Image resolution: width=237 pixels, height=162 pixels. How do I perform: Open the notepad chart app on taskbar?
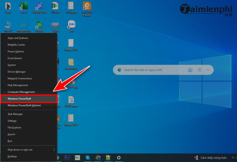pyautogui.click(x=108, y=158)
